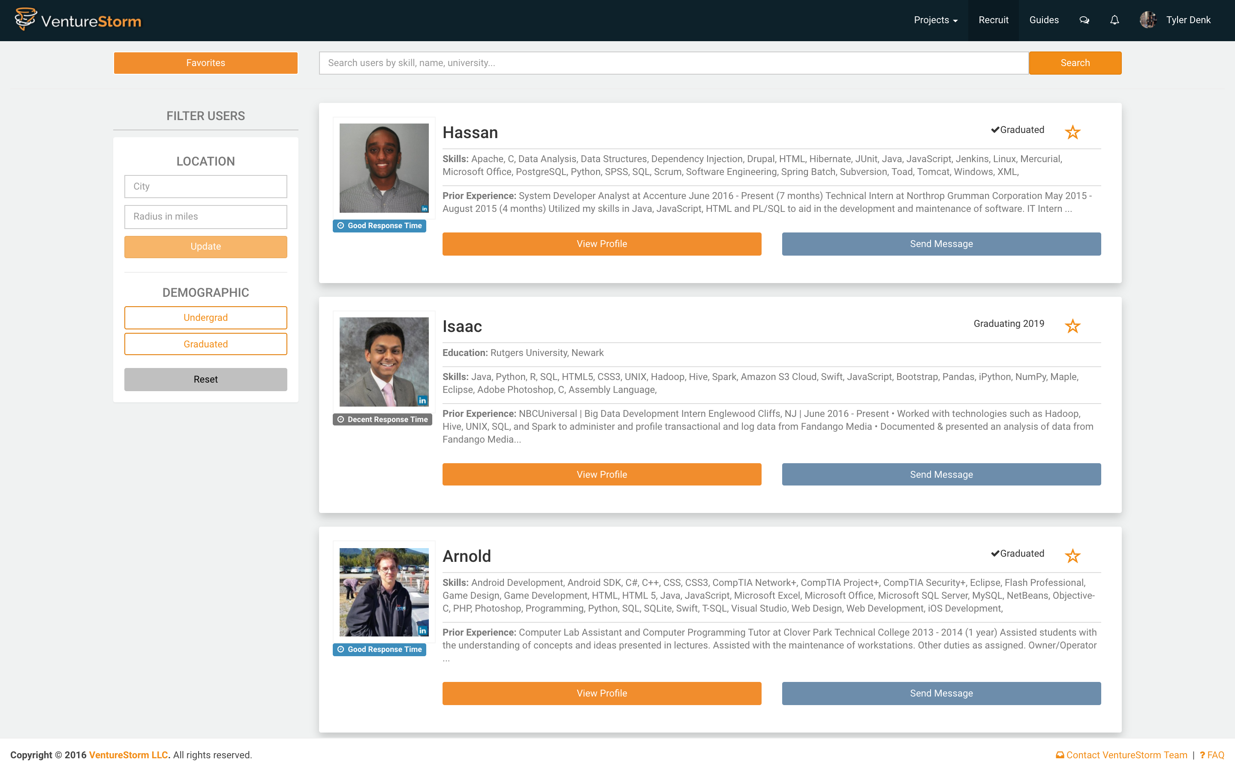Viewport: 1235px width, 772px height.
Task: Open LinkedIn badge on Arnold's photo
Action: (422, 630)
